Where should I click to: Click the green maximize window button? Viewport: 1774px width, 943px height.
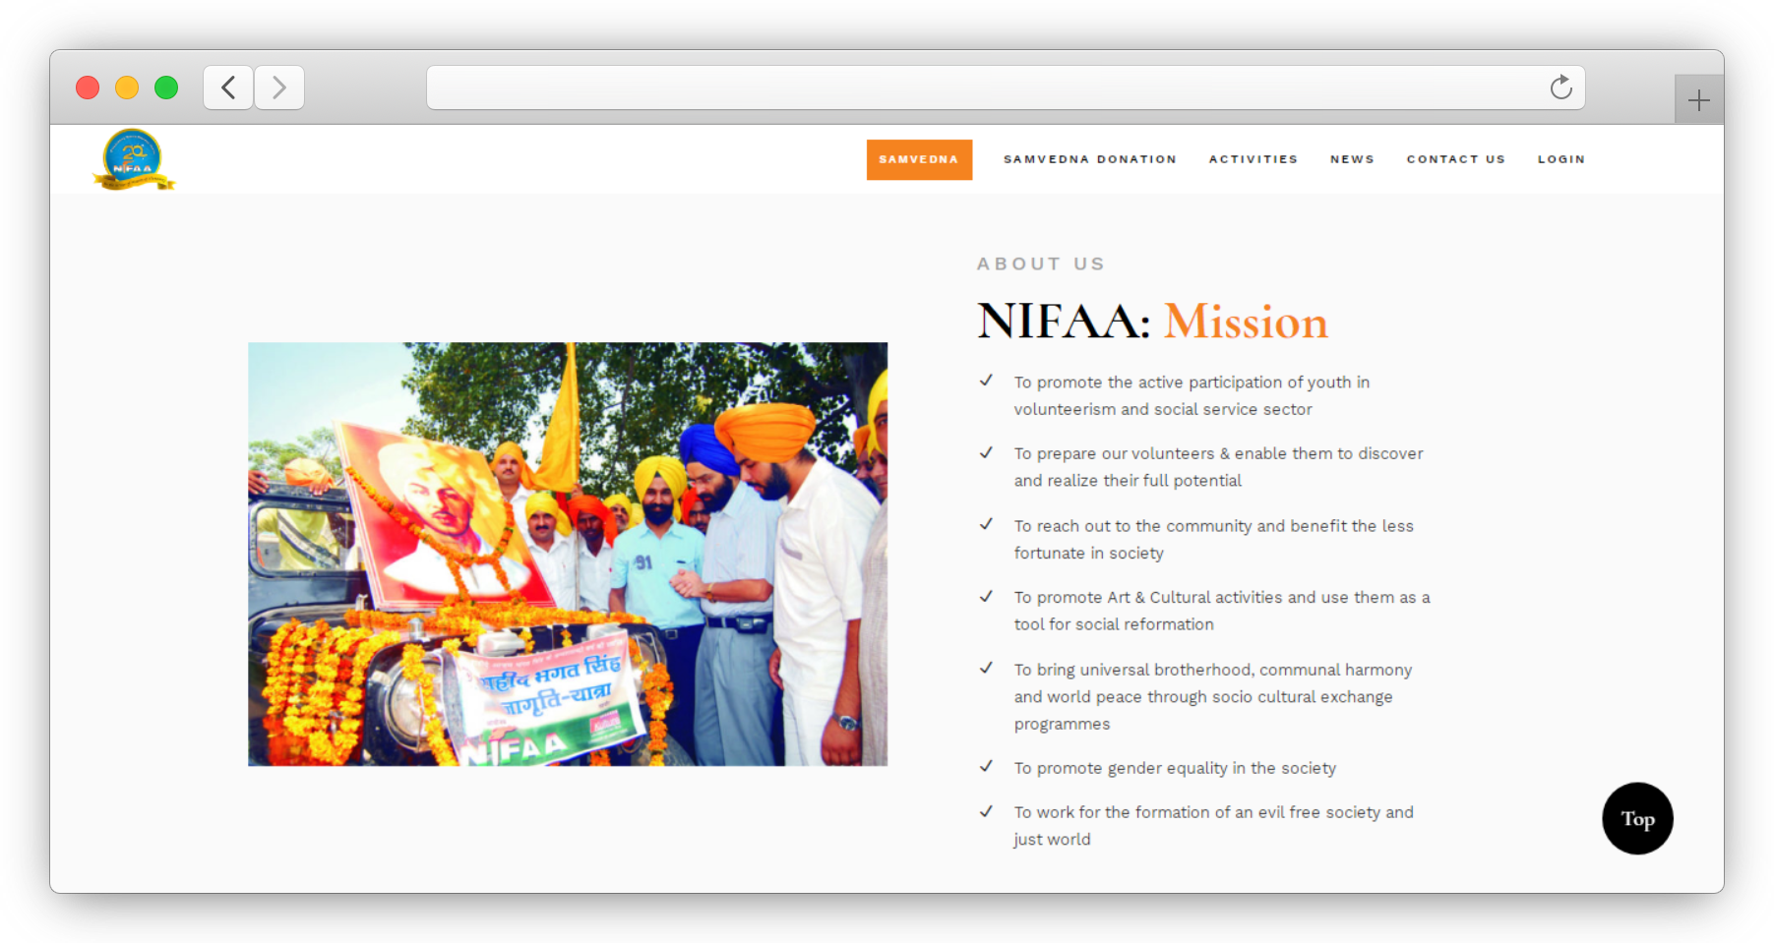166,88
